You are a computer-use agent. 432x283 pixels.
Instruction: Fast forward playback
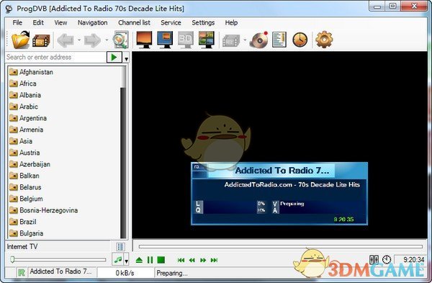203,260
